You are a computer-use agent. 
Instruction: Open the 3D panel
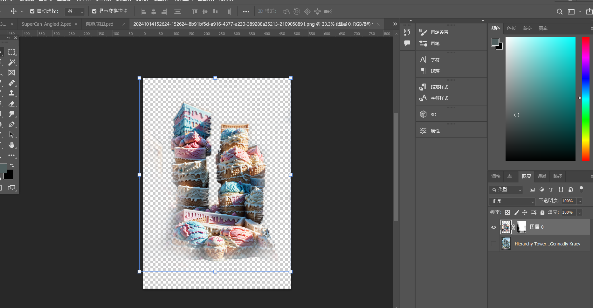pyautogui.click(x=433, y=115)
